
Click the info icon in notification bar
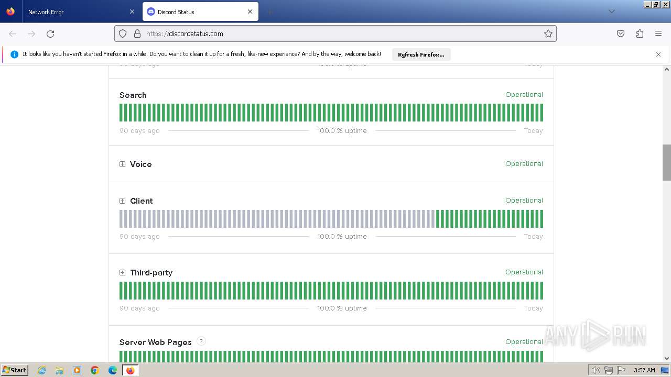(14, 54)
